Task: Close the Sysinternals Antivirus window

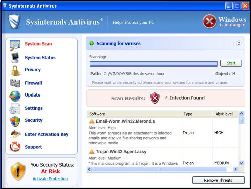Action: [245, 6]
